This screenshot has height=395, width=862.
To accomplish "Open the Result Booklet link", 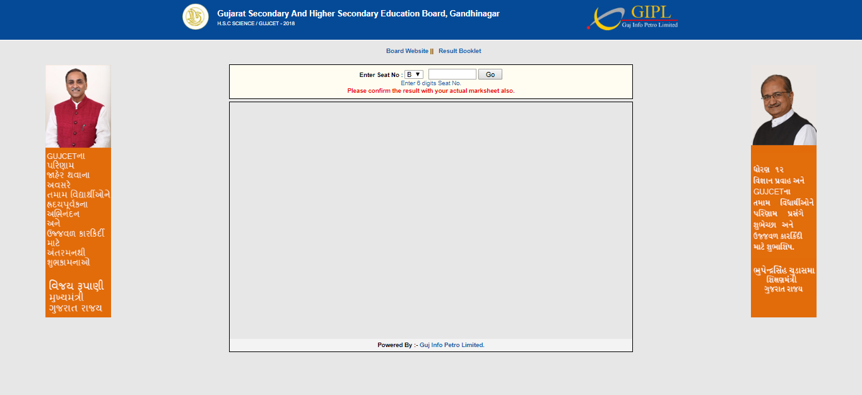I will pos(459,51).
